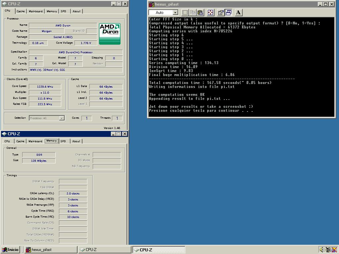
Task: Click the Copy icon in hexus_pifast toolbar
Action: coord(193,13)
